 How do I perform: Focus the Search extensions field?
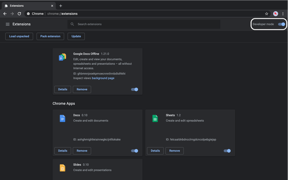pyautogui.click(x=144, y=24)
